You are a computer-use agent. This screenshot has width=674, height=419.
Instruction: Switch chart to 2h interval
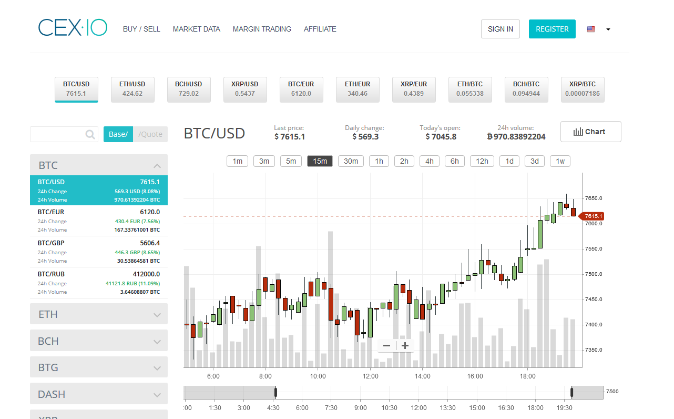tap(404, 161)
